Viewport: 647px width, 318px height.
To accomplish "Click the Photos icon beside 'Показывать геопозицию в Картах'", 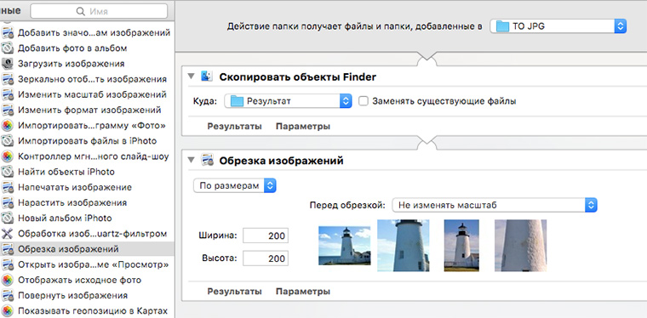I will [x=8, y=311].
